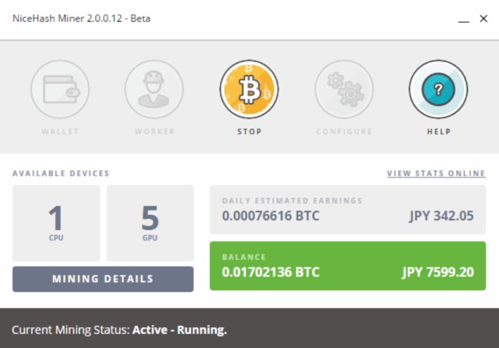The width and height of the screenshot is (499, 348).
Task: Stop mining with the Bitcoin button
Action: 249,89
